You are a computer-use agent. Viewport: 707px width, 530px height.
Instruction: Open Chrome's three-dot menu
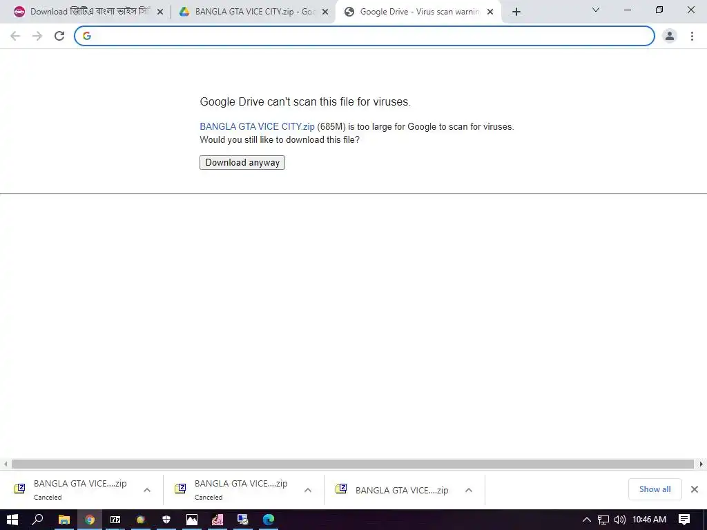point(692,36)
